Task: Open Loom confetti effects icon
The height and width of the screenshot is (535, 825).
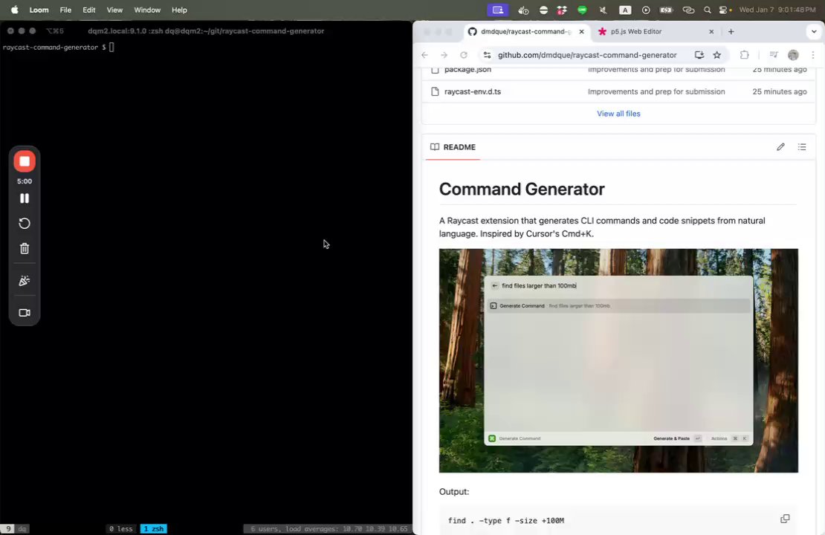Action: (25, 281)
